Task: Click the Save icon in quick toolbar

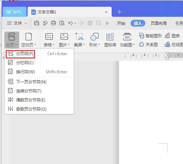Action: pyautogui.click(x=37, y=23)
